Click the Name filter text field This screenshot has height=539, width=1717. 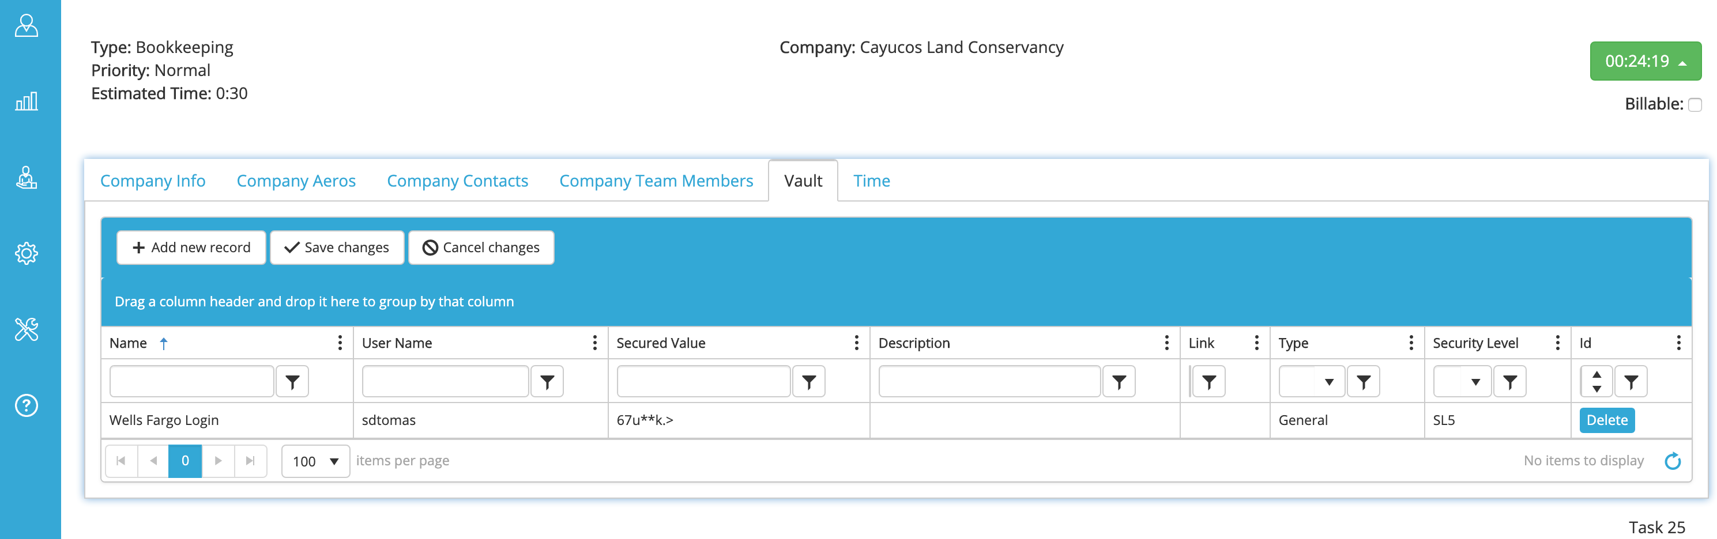point(192,381)
